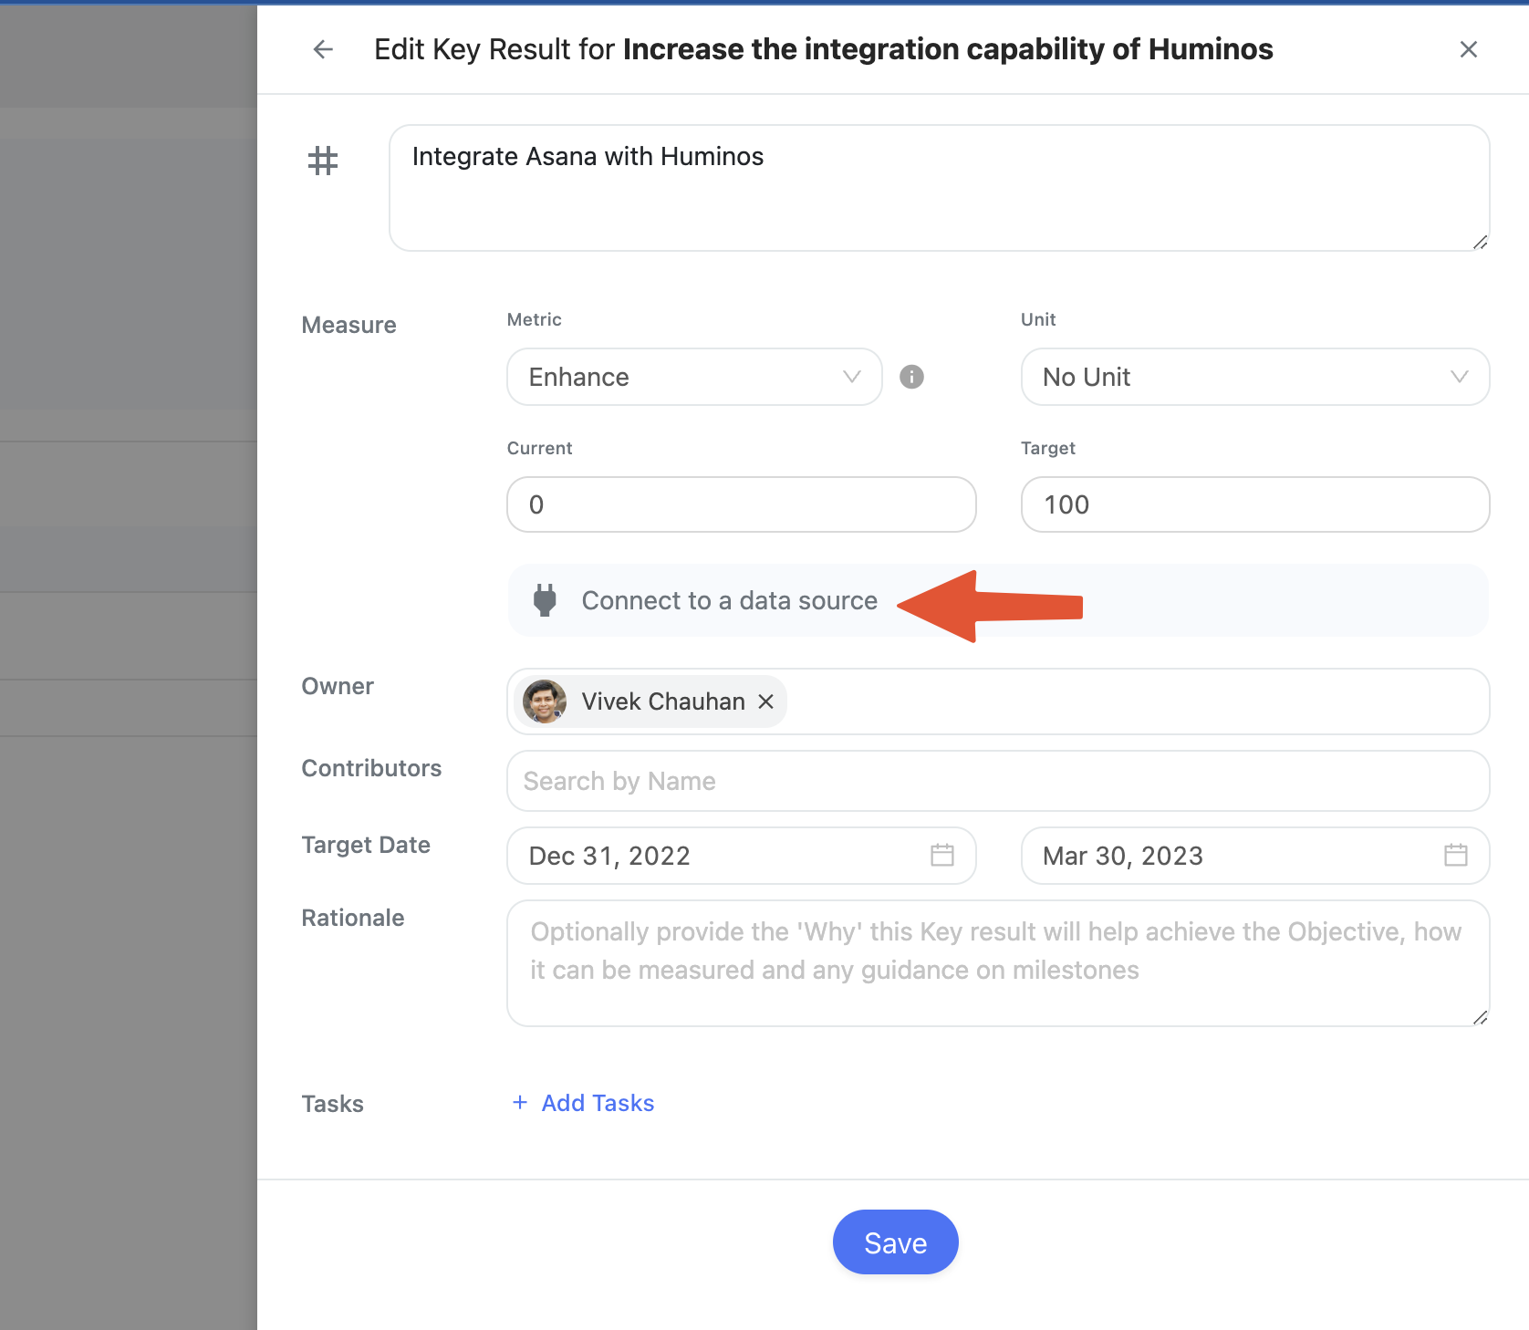Click Connect to a data source
Screen dimensions: 1529x1330
tap(998, 600)
